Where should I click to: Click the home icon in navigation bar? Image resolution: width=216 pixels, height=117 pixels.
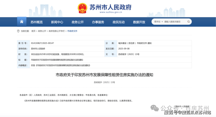point(22,22)
